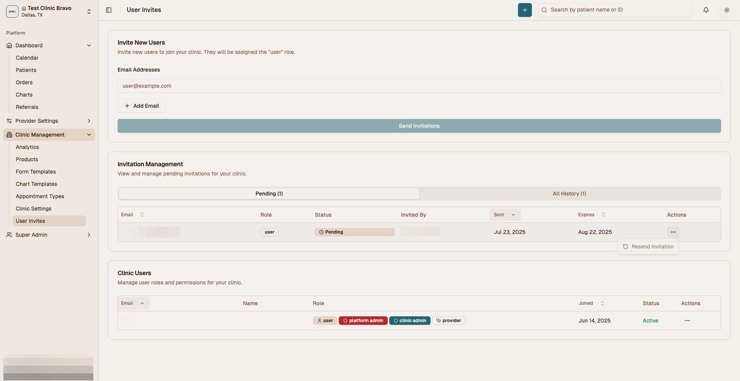This screenshot has width=740, height=381.
Task: Click the platform admin role badge
Action: pyautogui.click(x=363, y=321)
